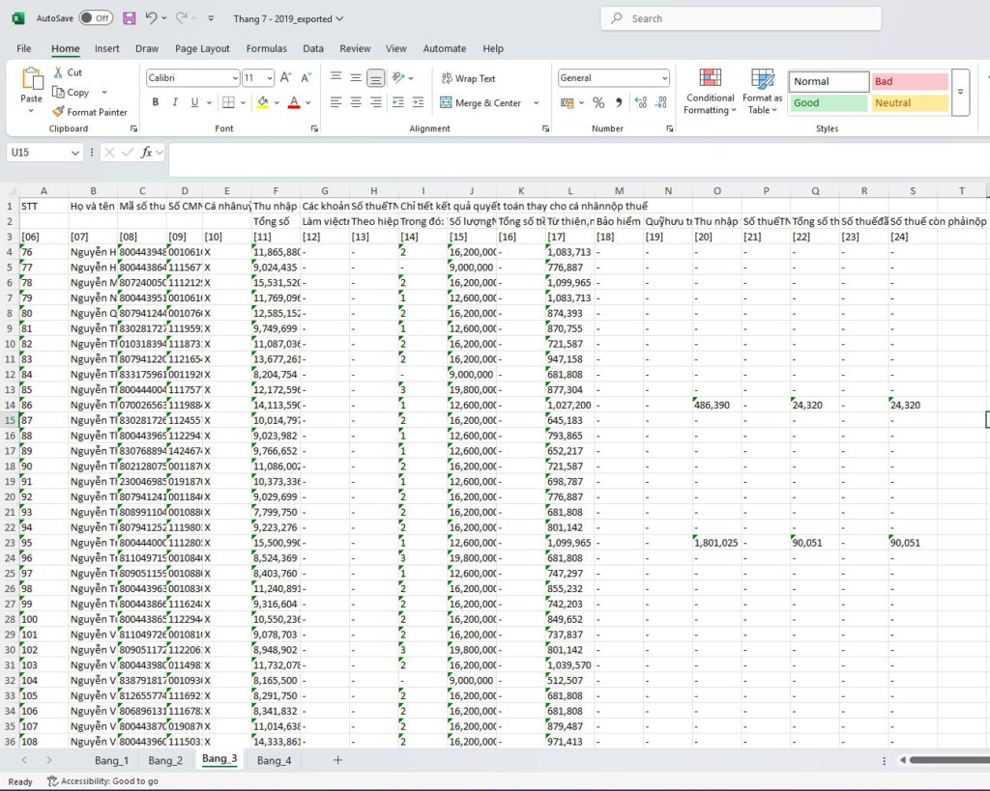Click the Wrap Text button

[467, 78]
